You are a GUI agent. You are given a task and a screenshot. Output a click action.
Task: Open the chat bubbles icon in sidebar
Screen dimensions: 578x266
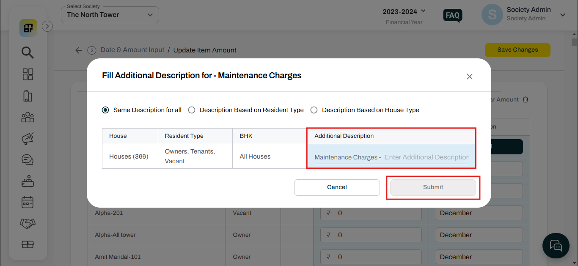[x=28, y=160]
